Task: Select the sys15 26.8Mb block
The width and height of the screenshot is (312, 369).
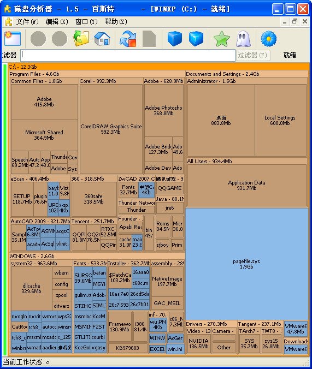Action: (x=271, y=343)
